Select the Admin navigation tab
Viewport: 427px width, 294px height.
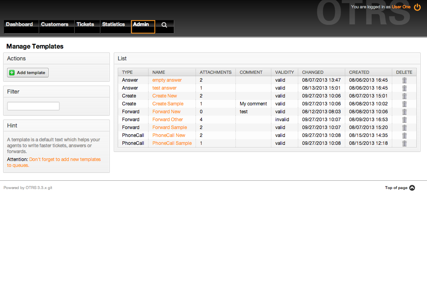(x=141, y=24)
